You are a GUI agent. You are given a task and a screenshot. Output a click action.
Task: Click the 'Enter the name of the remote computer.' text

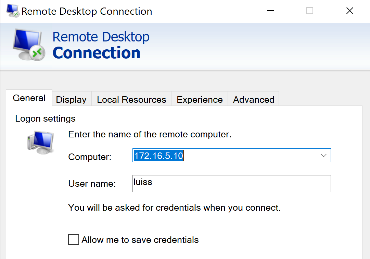coord(150,134)
